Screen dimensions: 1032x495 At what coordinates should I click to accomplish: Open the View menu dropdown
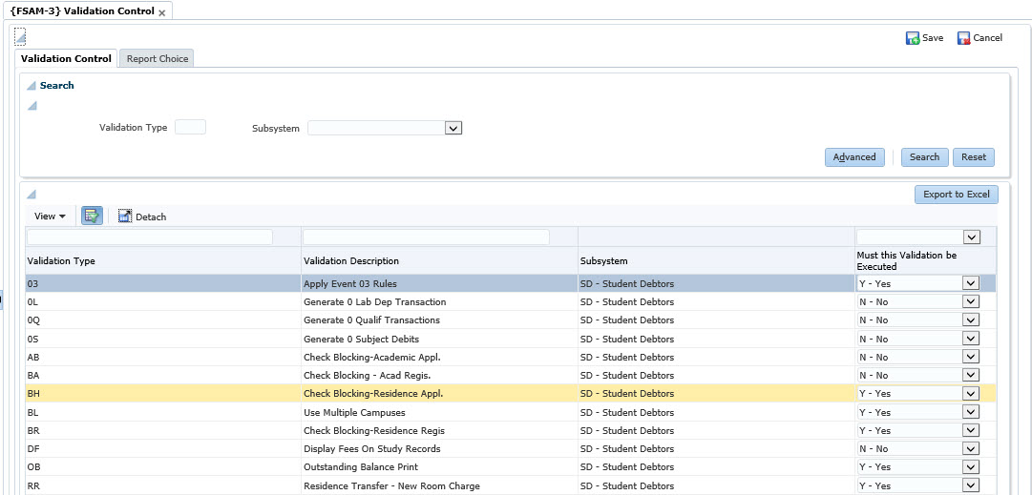tap(50, 217)
